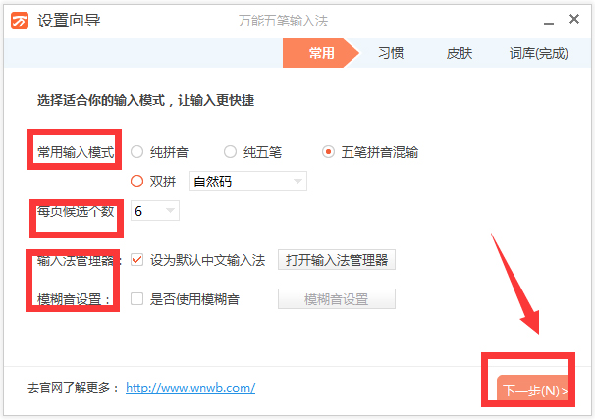Switch to the 常用 wizard tab

point(321,53)
